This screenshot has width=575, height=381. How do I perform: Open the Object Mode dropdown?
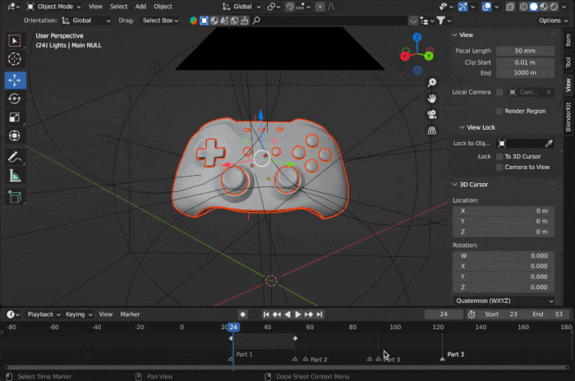point(53,7)
